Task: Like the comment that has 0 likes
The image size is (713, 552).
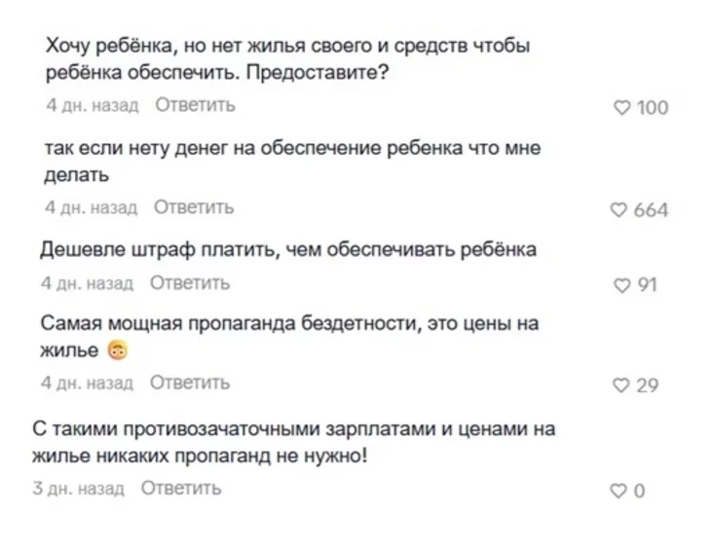Action: (x=618, y=491)
